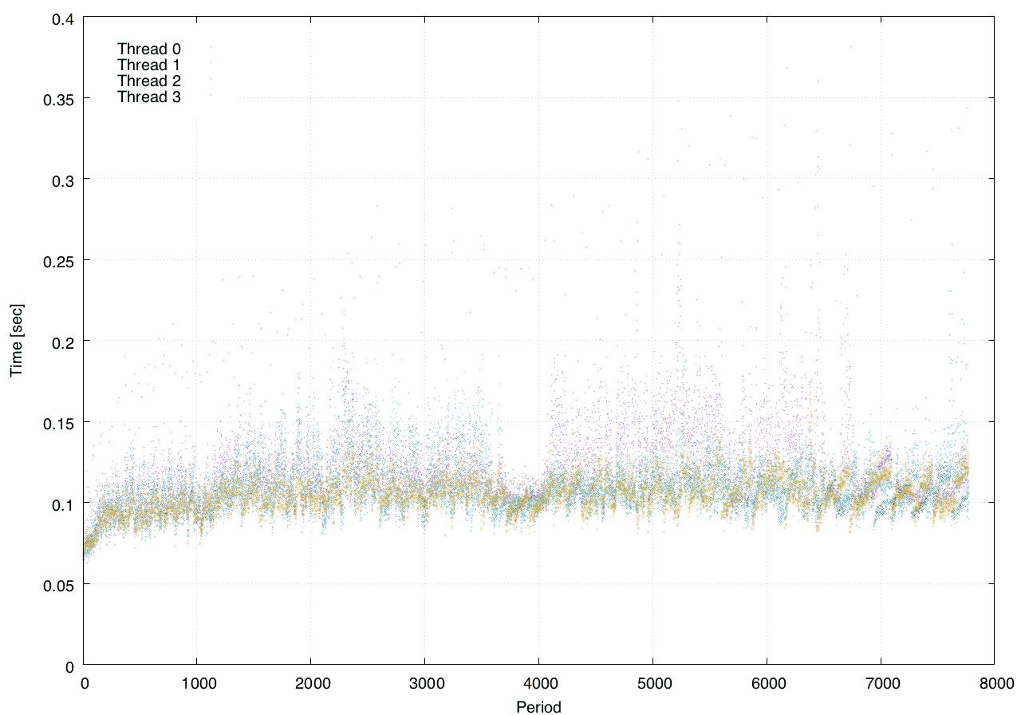The image size is (1021, 715).
Task: Click the Thread 2 legend label
Action: [x=149, y=81]
